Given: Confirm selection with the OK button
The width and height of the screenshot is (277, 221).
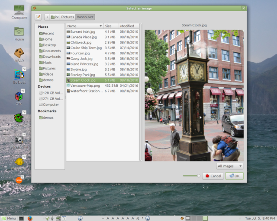Looking at the screenshot, I should (x=235, y=176).
